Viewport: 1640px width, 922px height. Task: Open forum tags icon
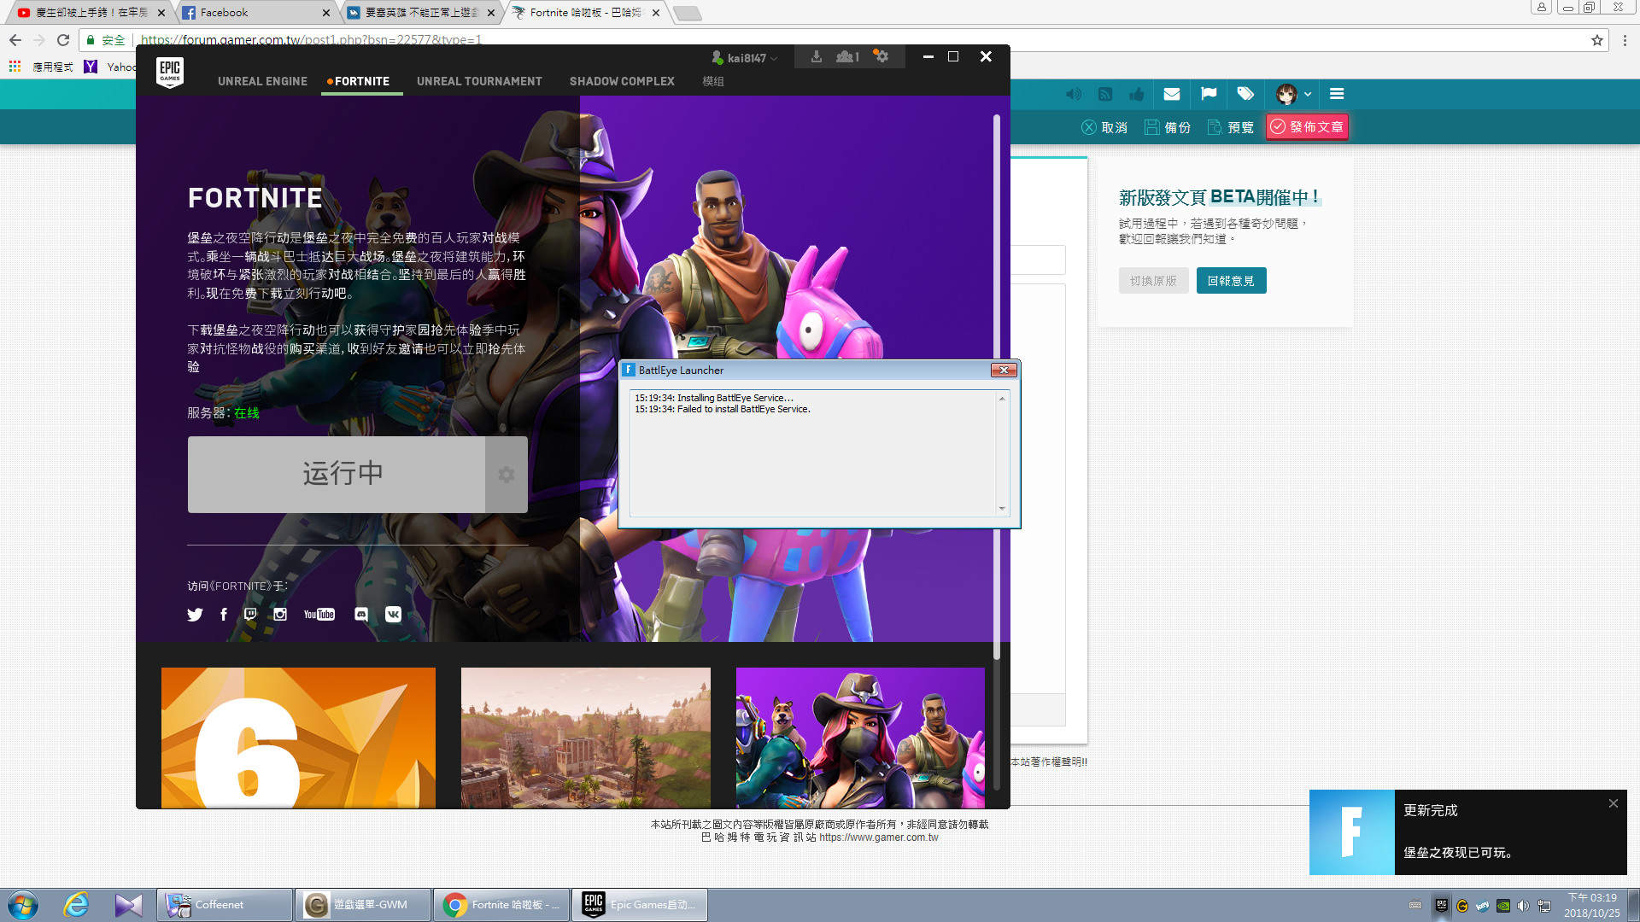1245,94
